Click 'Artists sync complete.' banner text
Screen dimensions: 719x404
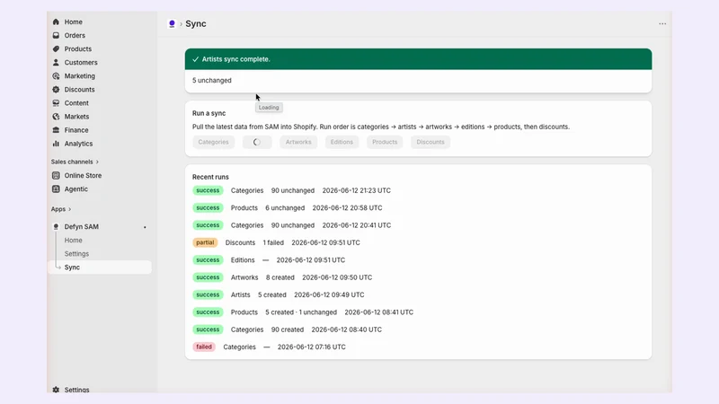[x=236, y=59]
